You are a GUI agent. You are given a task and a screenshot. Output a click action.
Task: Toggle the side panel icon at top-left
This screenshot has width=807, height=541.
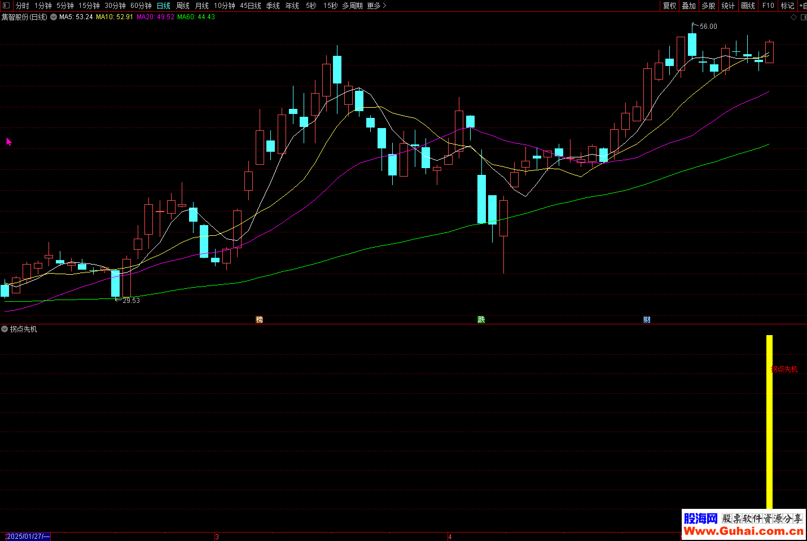pos(6,5)
